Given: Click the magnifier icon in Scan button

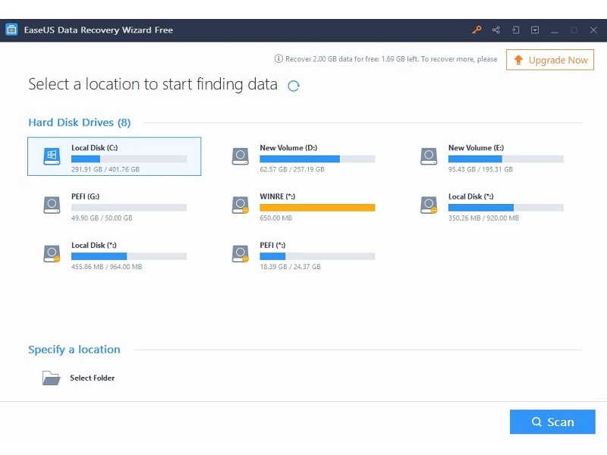Looking at the screenshot, I should [536, 422].
